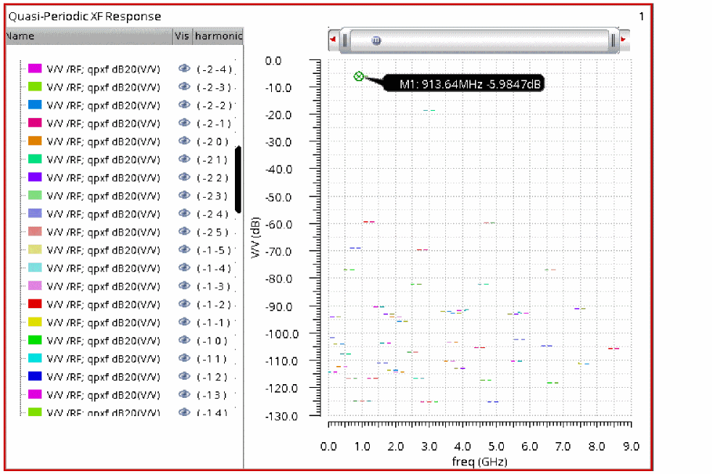Hide trace for harmonic (-2 -4)
712x474 pixels.
point(184,69)
